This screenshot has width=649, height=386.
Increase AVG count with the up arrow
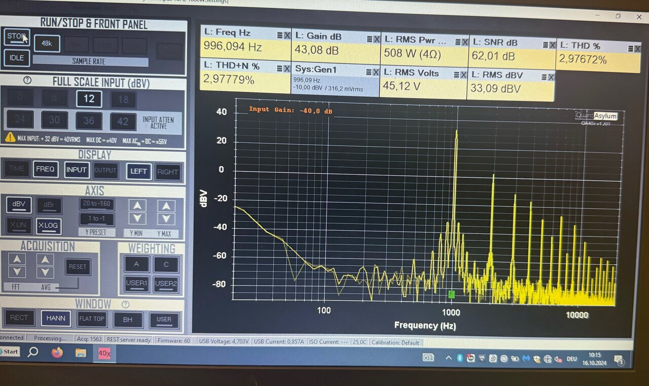(x=45, y=259)
